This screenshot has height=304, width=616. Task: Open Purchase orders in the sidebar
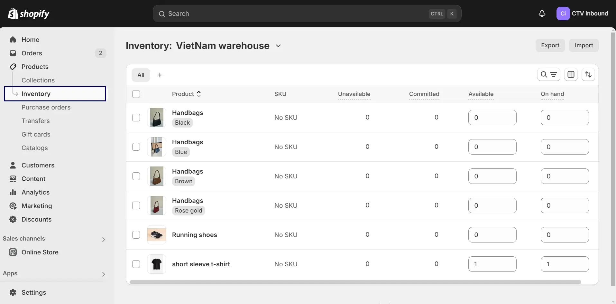[46, 107]
